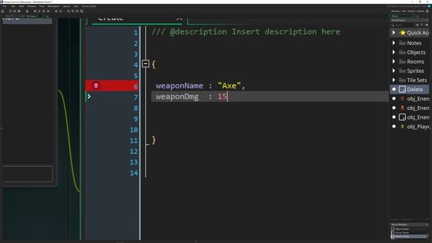Click the Delete object square icon
432x243 pixels.
(402, 89)
